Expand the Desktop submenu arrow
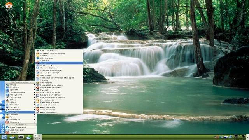 (x=35, y=87)
